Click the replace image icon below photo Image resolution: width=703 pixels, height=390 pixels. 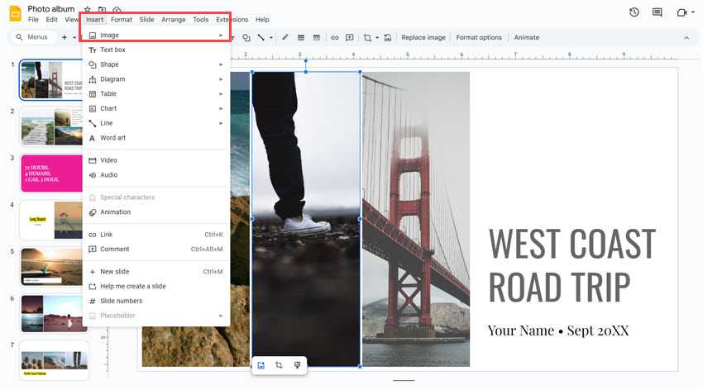(x=261, y=365)
